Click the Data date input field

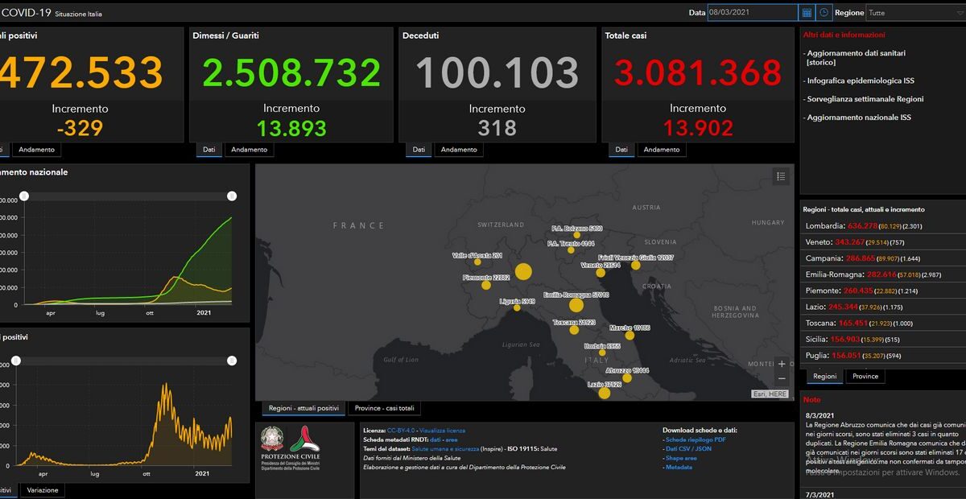(x=753, y=13)
